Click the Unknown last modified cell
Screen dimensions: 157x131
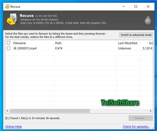tap(125, 48)
